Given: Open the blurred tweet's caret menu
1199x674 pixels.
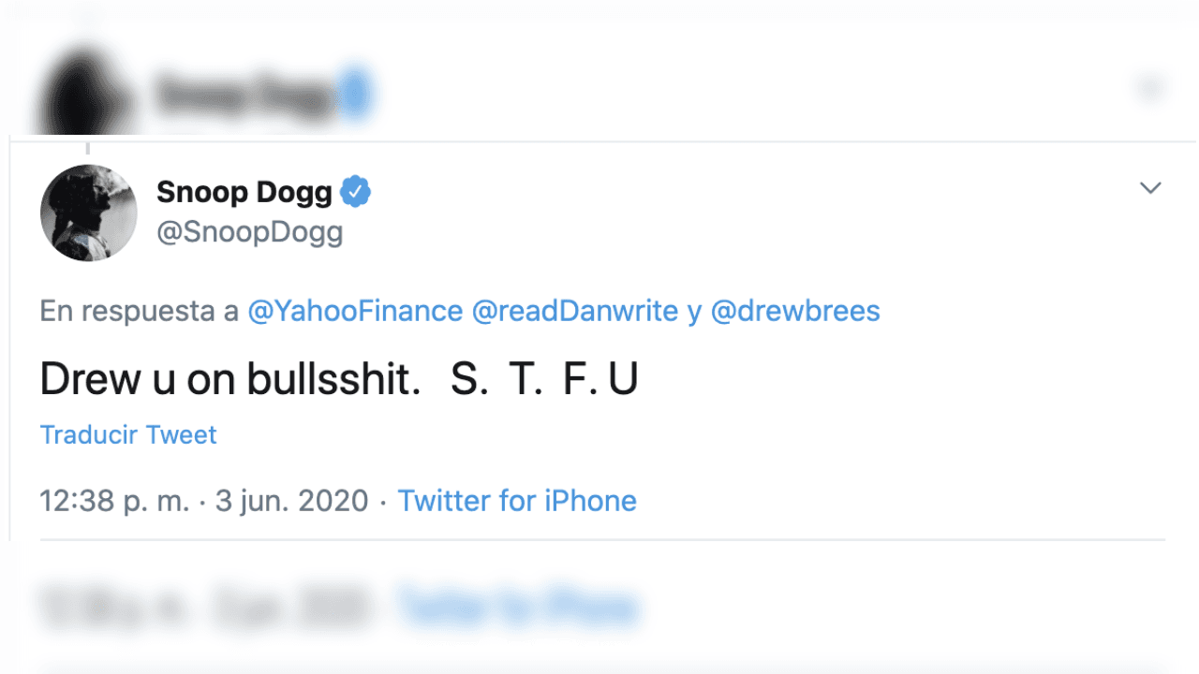Looking at the screenshot, I should (1150, 87).
